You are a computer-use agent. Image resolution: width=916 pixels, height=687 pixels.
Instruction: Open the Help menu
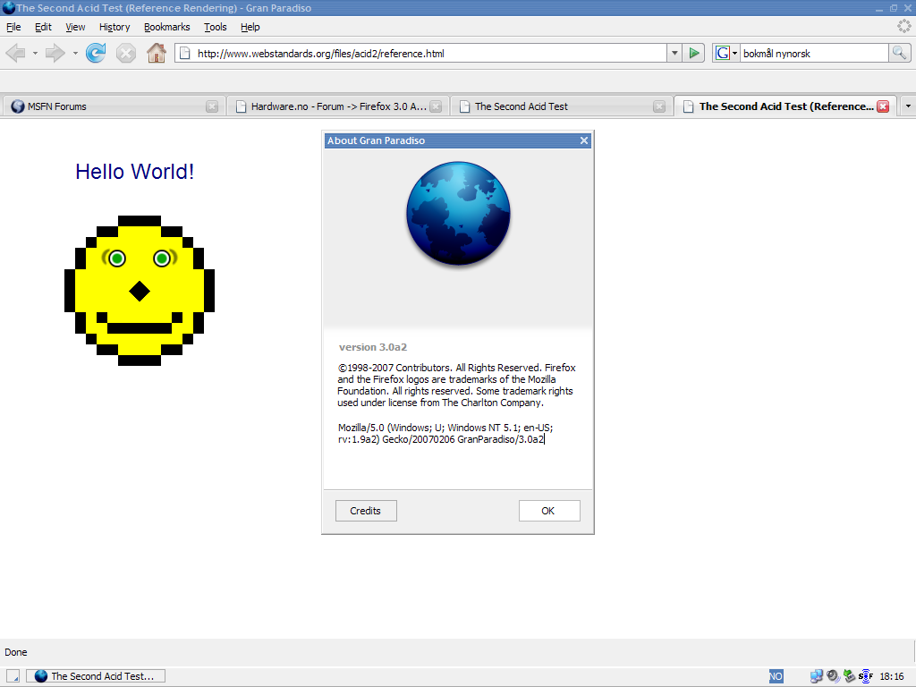[250, 27]
